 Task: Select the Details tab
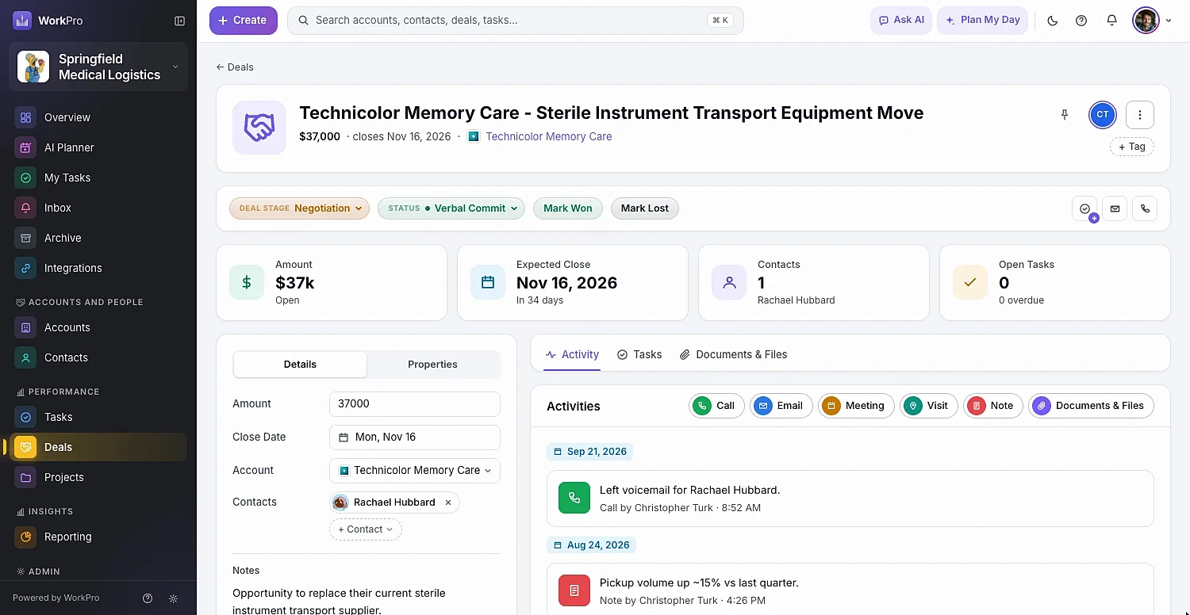300,365
